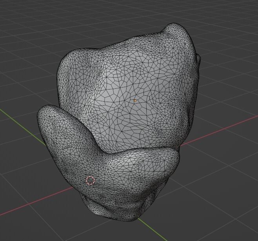258x241 pixels.
Task: Click the orange object origin dot
Action: [x=135, y=100]
